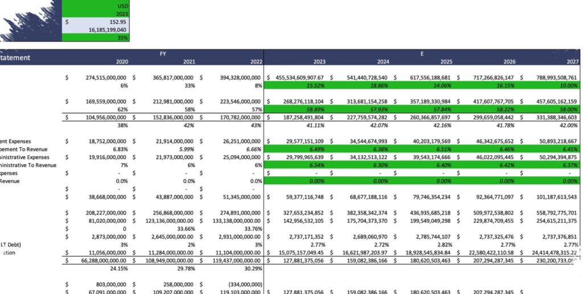
Task: Select the cell 127,881,375,056
Action: 303,260
